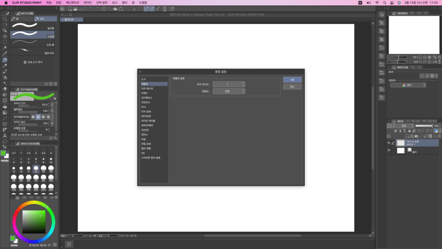Select the third anti-aliasing option
The height and width of the screenshot is (249, 442).
click(43, 117)
